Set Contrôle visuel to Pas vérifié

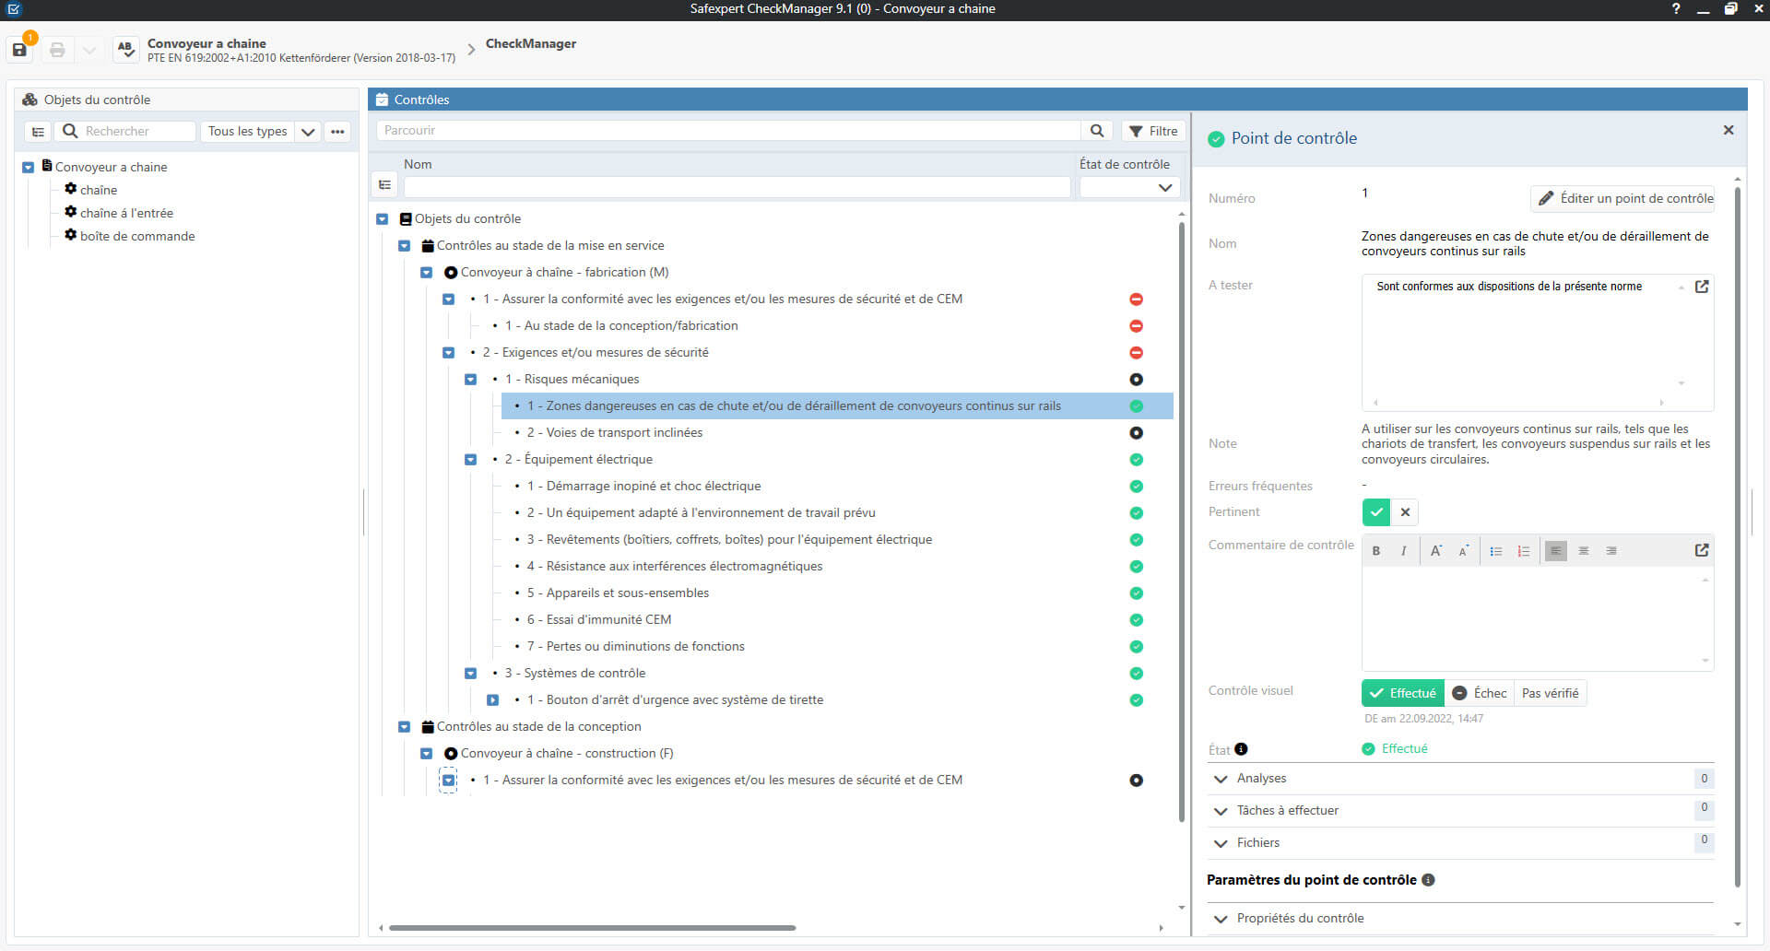tap(1549, 693)
